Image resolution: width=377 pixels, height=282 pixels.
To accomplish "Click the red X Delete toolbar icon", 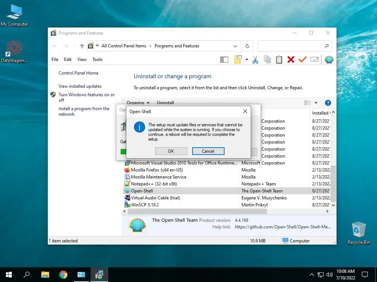I will [x=291, y=59].
